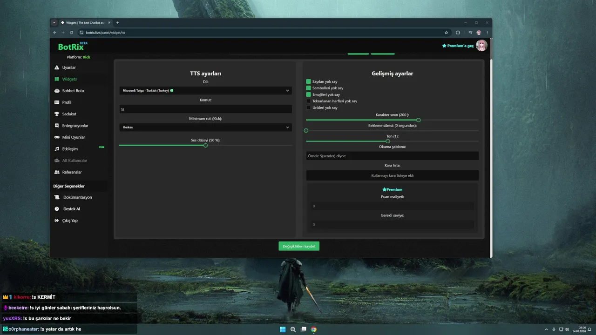Enable Tekrarlanan harfleri yok say checkbox
This screenshot has width=596, height=335.
[308, 101]
